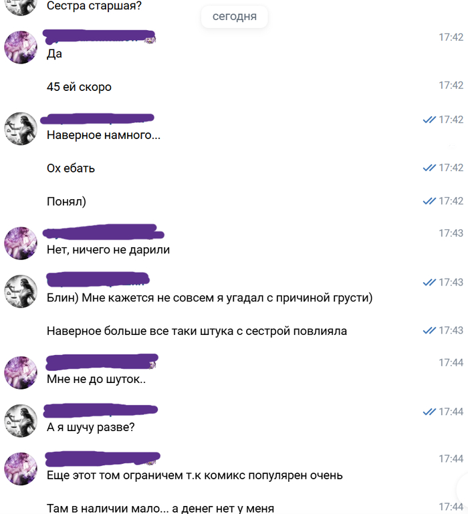Open avatar beside "А я шучу разве?"
The image size is (468, 514).
pyautogui.click(x=21, y=420)
